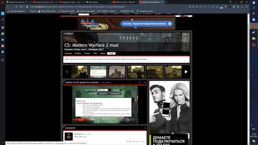Viewport: 258px width, 145px height.
Task: Open Instagram in the Opera sidebar
Action: click(3, 46)
